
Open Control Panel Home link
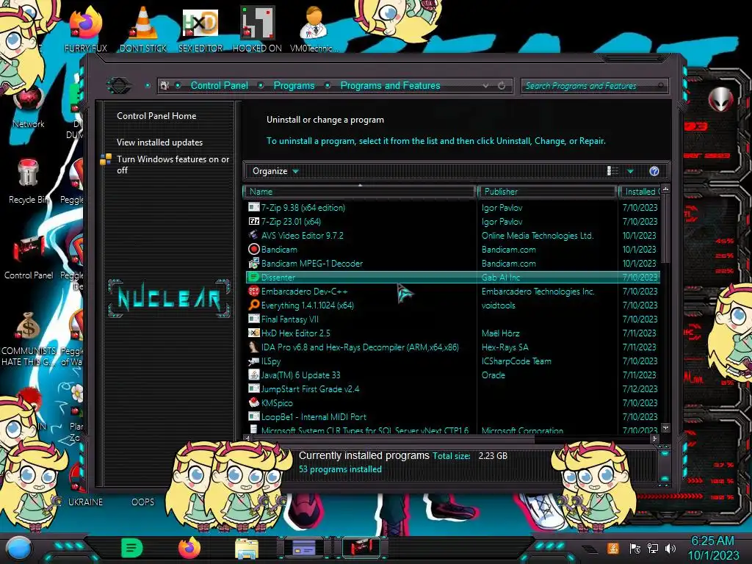(x=156, y=116)
